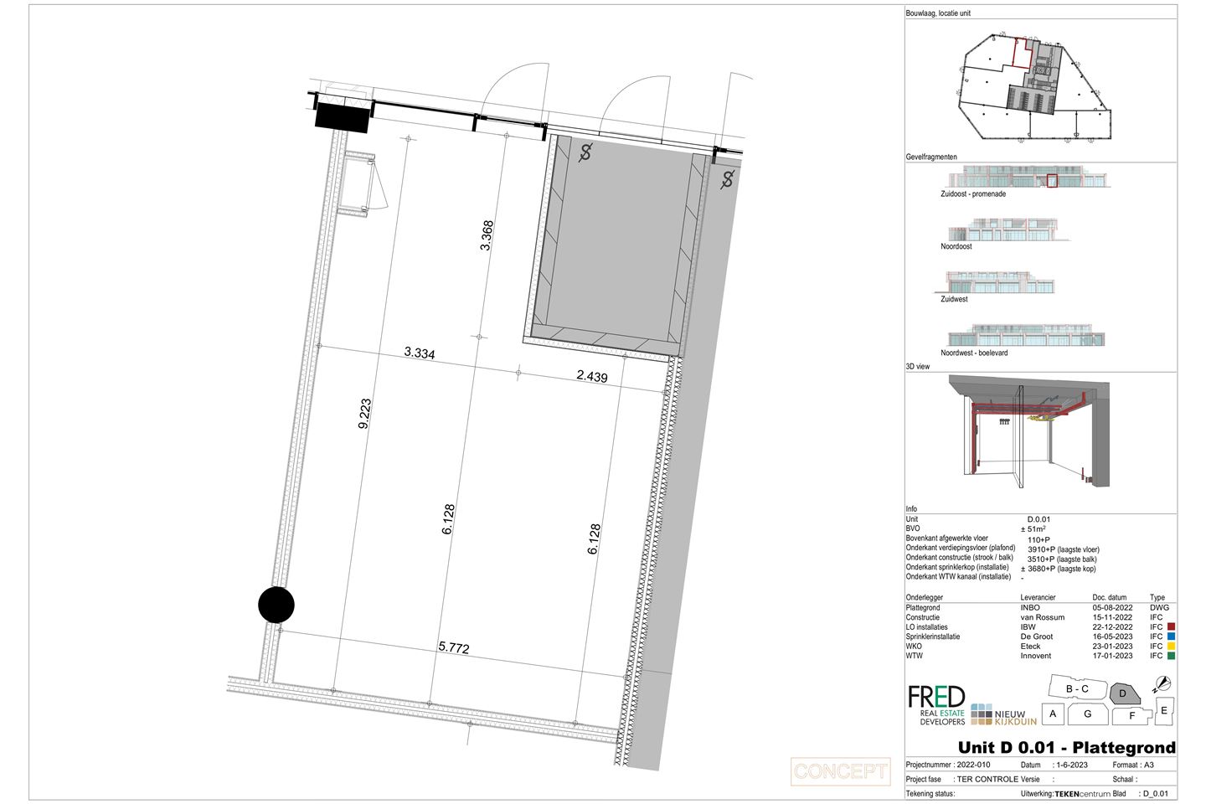Click the Projectnummer value 2022-010

(973, 765)
